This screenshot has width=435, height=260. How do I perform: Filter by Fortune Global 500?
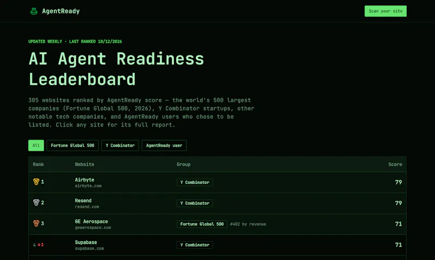click(x=72, y=145)
